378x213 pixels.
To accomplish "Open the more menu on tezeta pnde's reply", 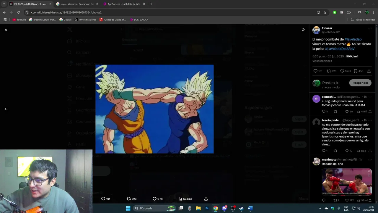I will tap(370, 120).
